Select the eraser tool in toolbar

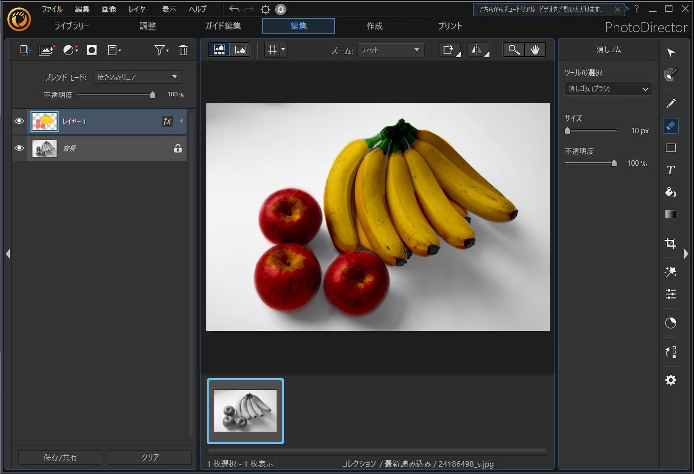(671, 126)
